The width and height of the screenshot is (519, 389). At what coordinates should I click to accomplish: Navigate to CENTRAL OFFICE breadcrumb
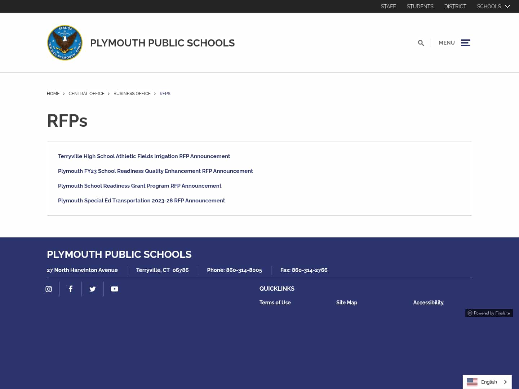click(86, 94)
